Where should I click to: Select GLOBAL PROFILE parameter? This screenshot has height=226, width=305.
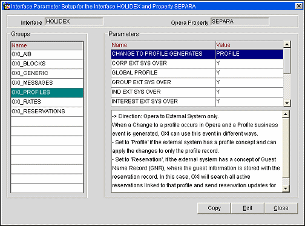pos(163,73)
